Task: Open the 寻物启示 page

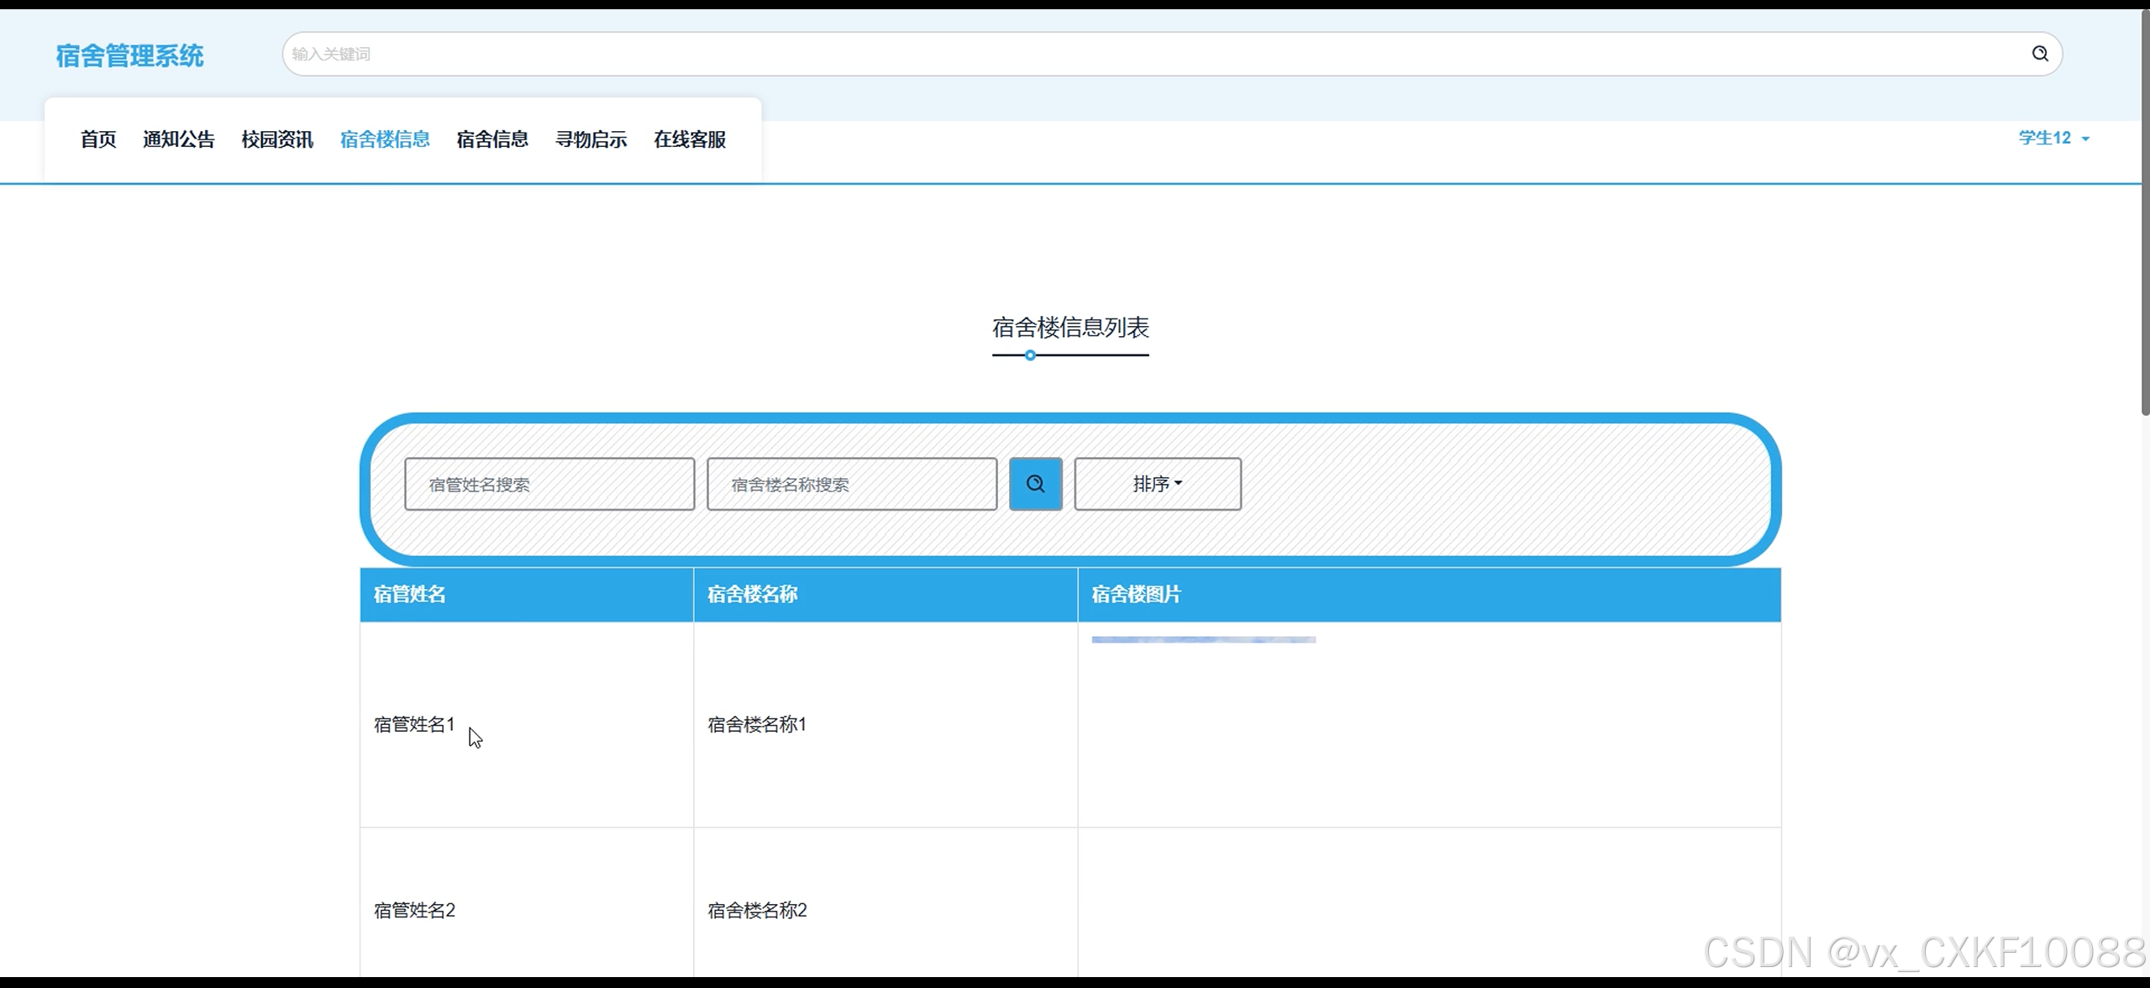Action: (x=591, y=139)
